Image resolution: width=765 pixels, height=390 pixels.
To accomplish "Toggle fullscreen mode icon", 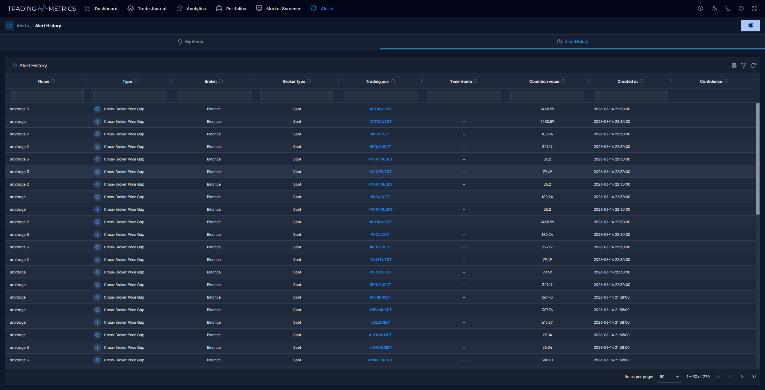I will (754, 8).
